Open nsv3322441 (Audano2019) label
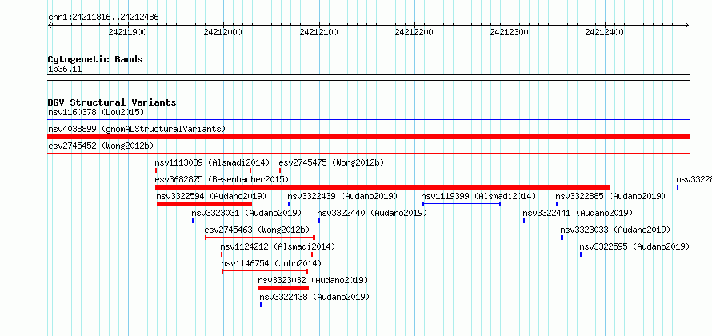 coord(578,213)
